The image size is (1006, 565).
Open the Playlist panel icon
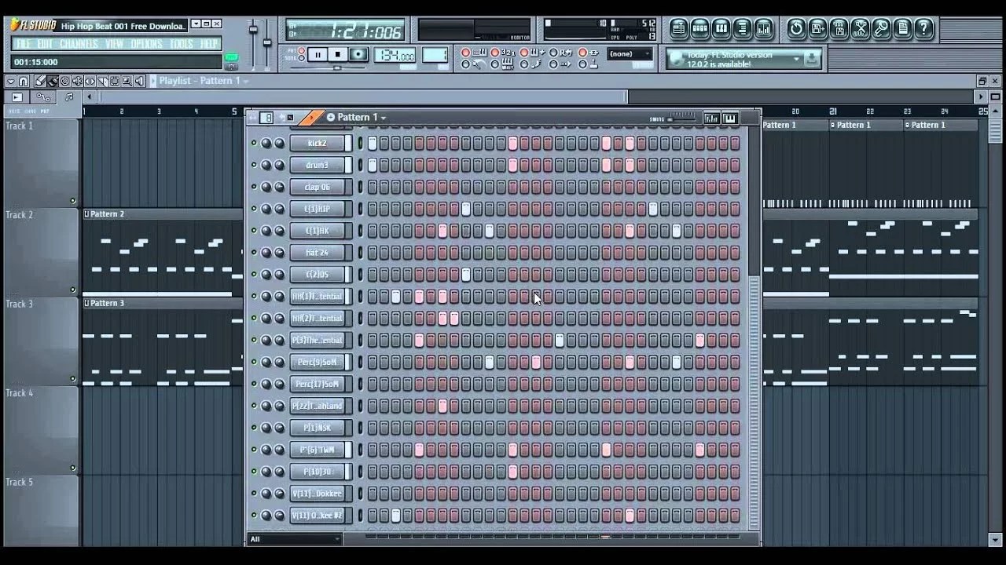point(677,29)
